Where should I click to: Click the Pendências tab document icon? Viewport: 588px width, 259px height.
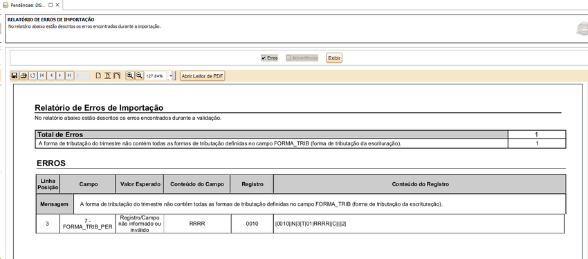[x=6, y=5]
